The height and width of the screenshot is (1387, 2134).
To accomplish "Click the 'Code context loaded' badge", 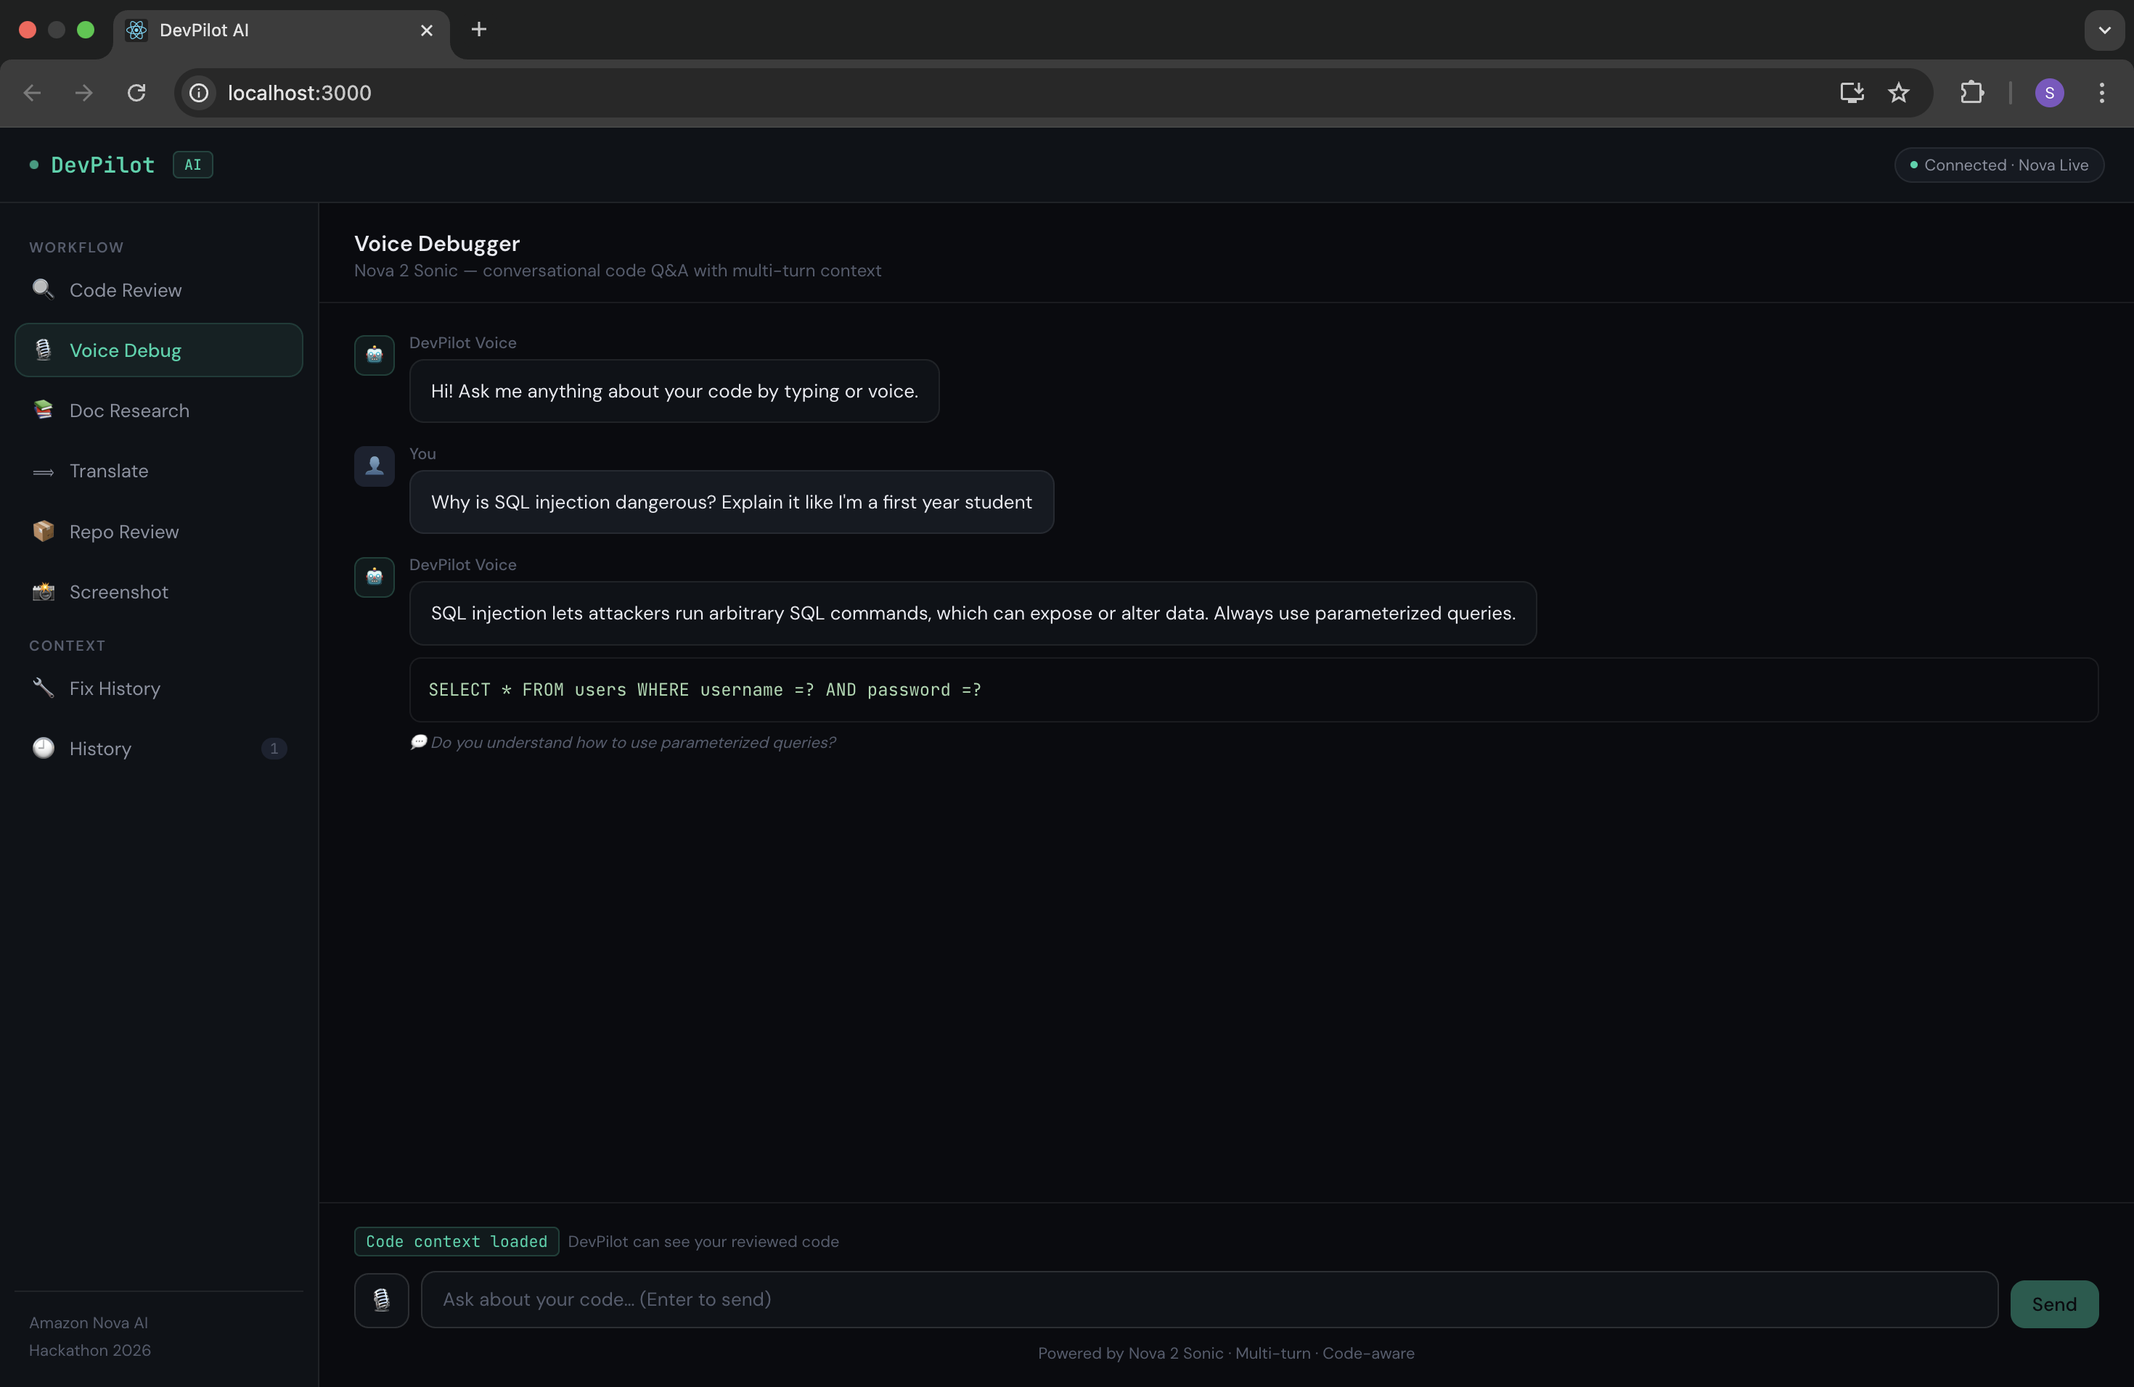I will 457,1241.
